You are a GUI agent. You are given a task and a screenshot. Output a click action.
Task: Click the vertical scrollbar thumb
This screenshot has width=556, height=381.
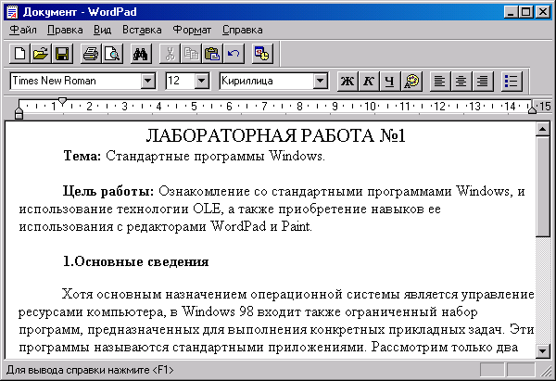542,186
